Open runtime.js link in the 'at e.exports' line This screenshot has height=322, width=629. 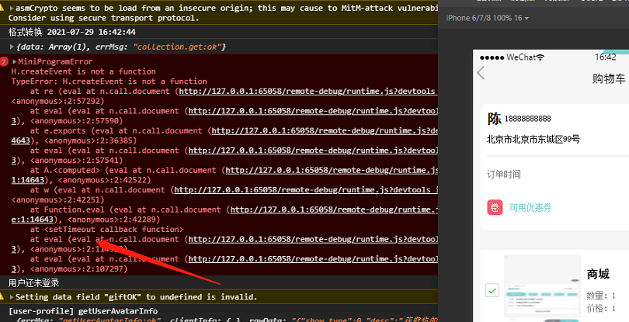pos(325,130)
